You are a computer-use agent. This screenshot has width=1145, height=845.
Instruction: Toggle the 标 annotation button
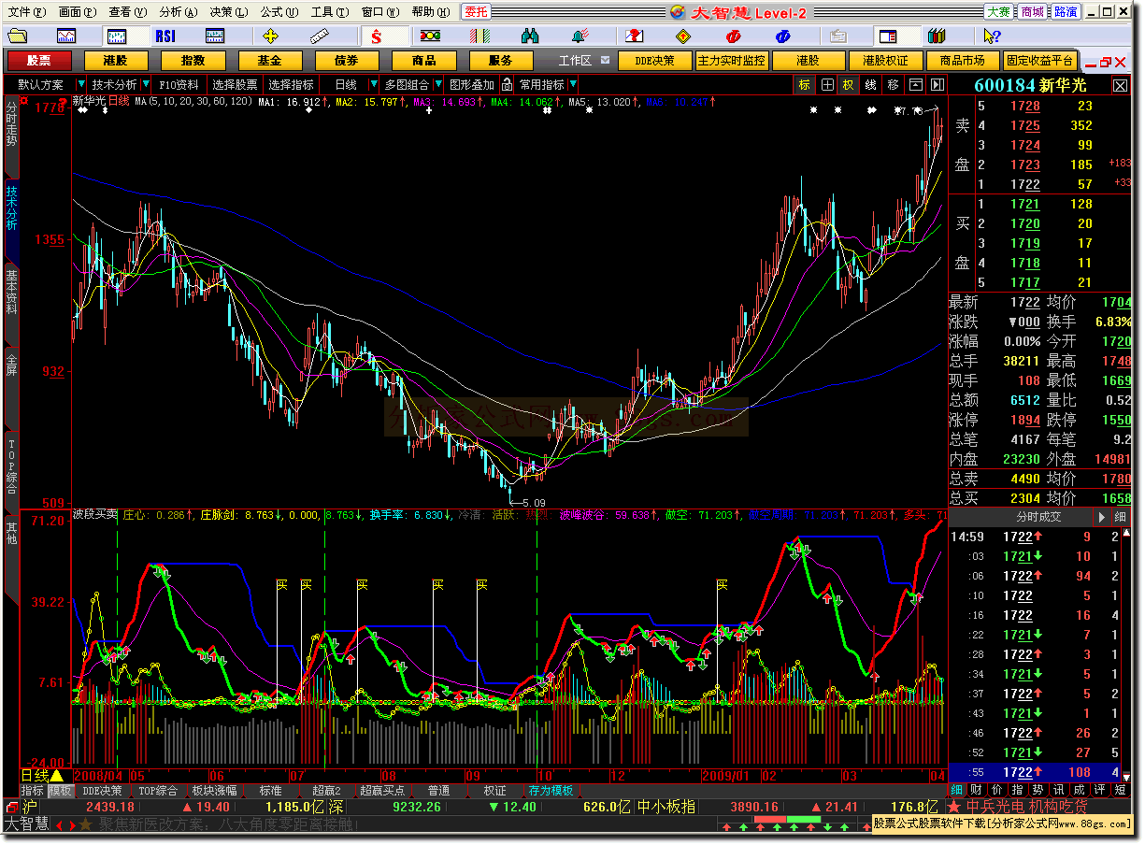coord(805,84)
